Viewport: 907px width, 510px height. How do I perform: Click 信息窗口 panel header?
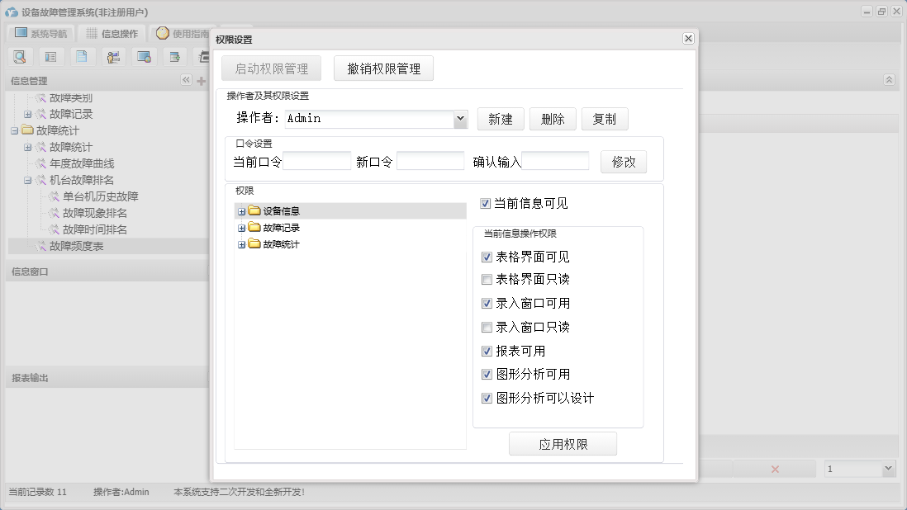(x=107, y=272)
